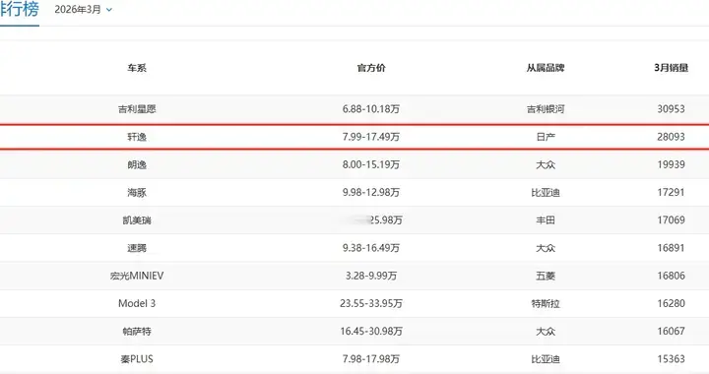Click the 9.98-12.98万 price cell
The height and width of the screenshot is (374, 709).
[371, 193]
